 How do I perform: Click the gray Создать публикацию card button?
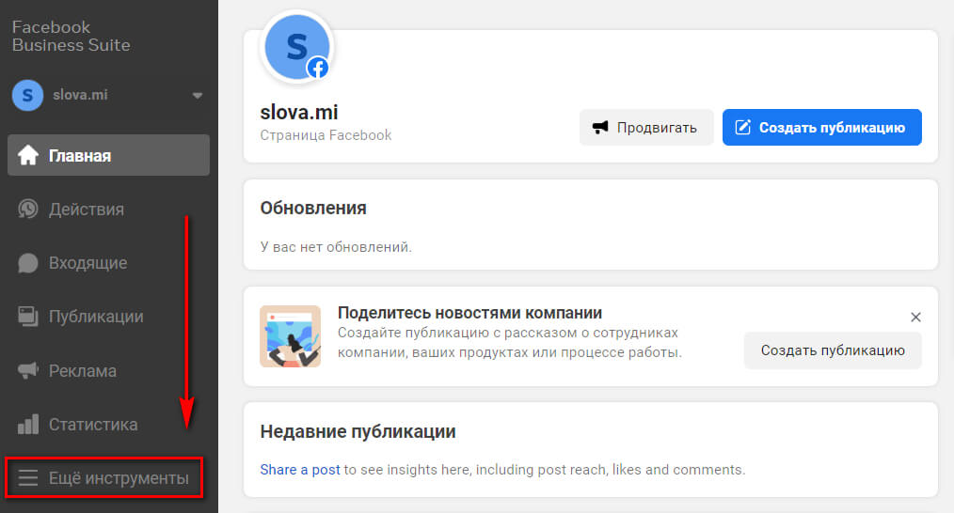[x=833, y=350]
